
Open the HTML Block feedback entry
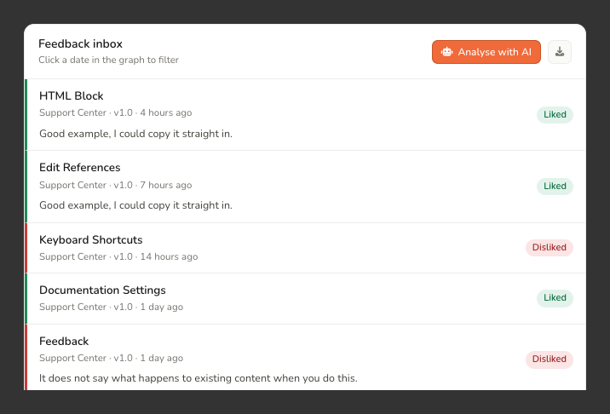click(x=305, y=115)
